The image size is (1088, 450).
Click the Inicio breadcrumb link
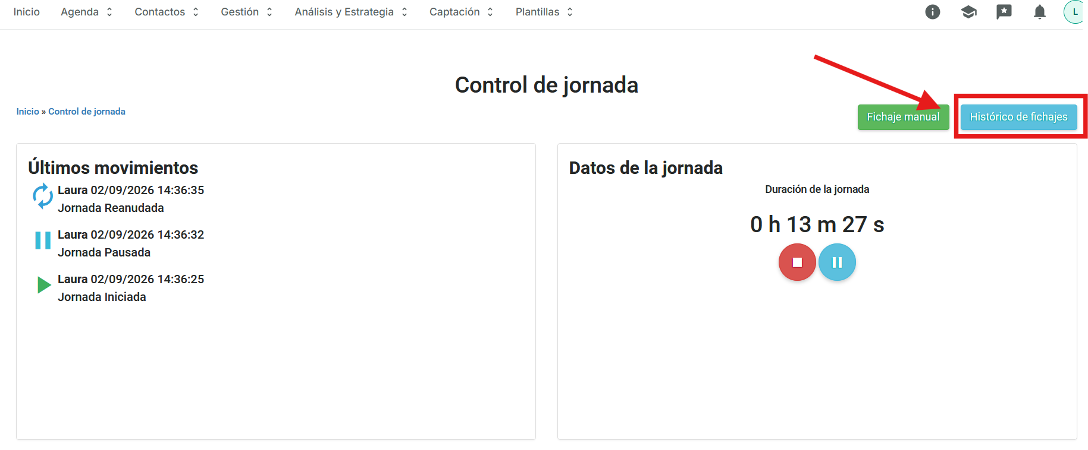click(27, 112)
